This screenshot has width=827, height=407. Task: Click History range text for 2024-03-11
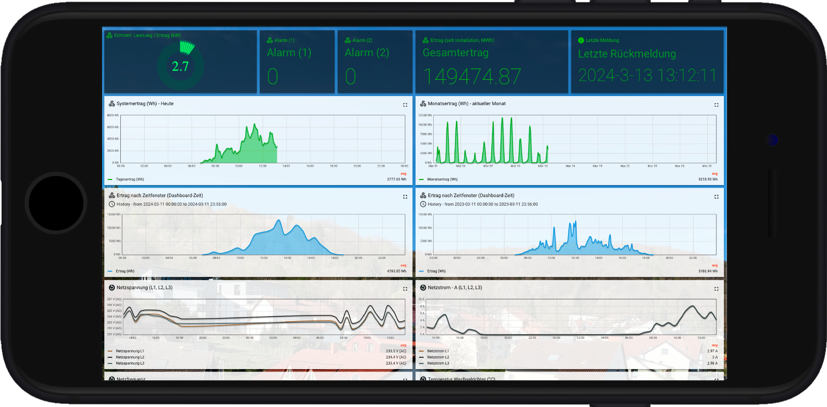pos(172,204)
